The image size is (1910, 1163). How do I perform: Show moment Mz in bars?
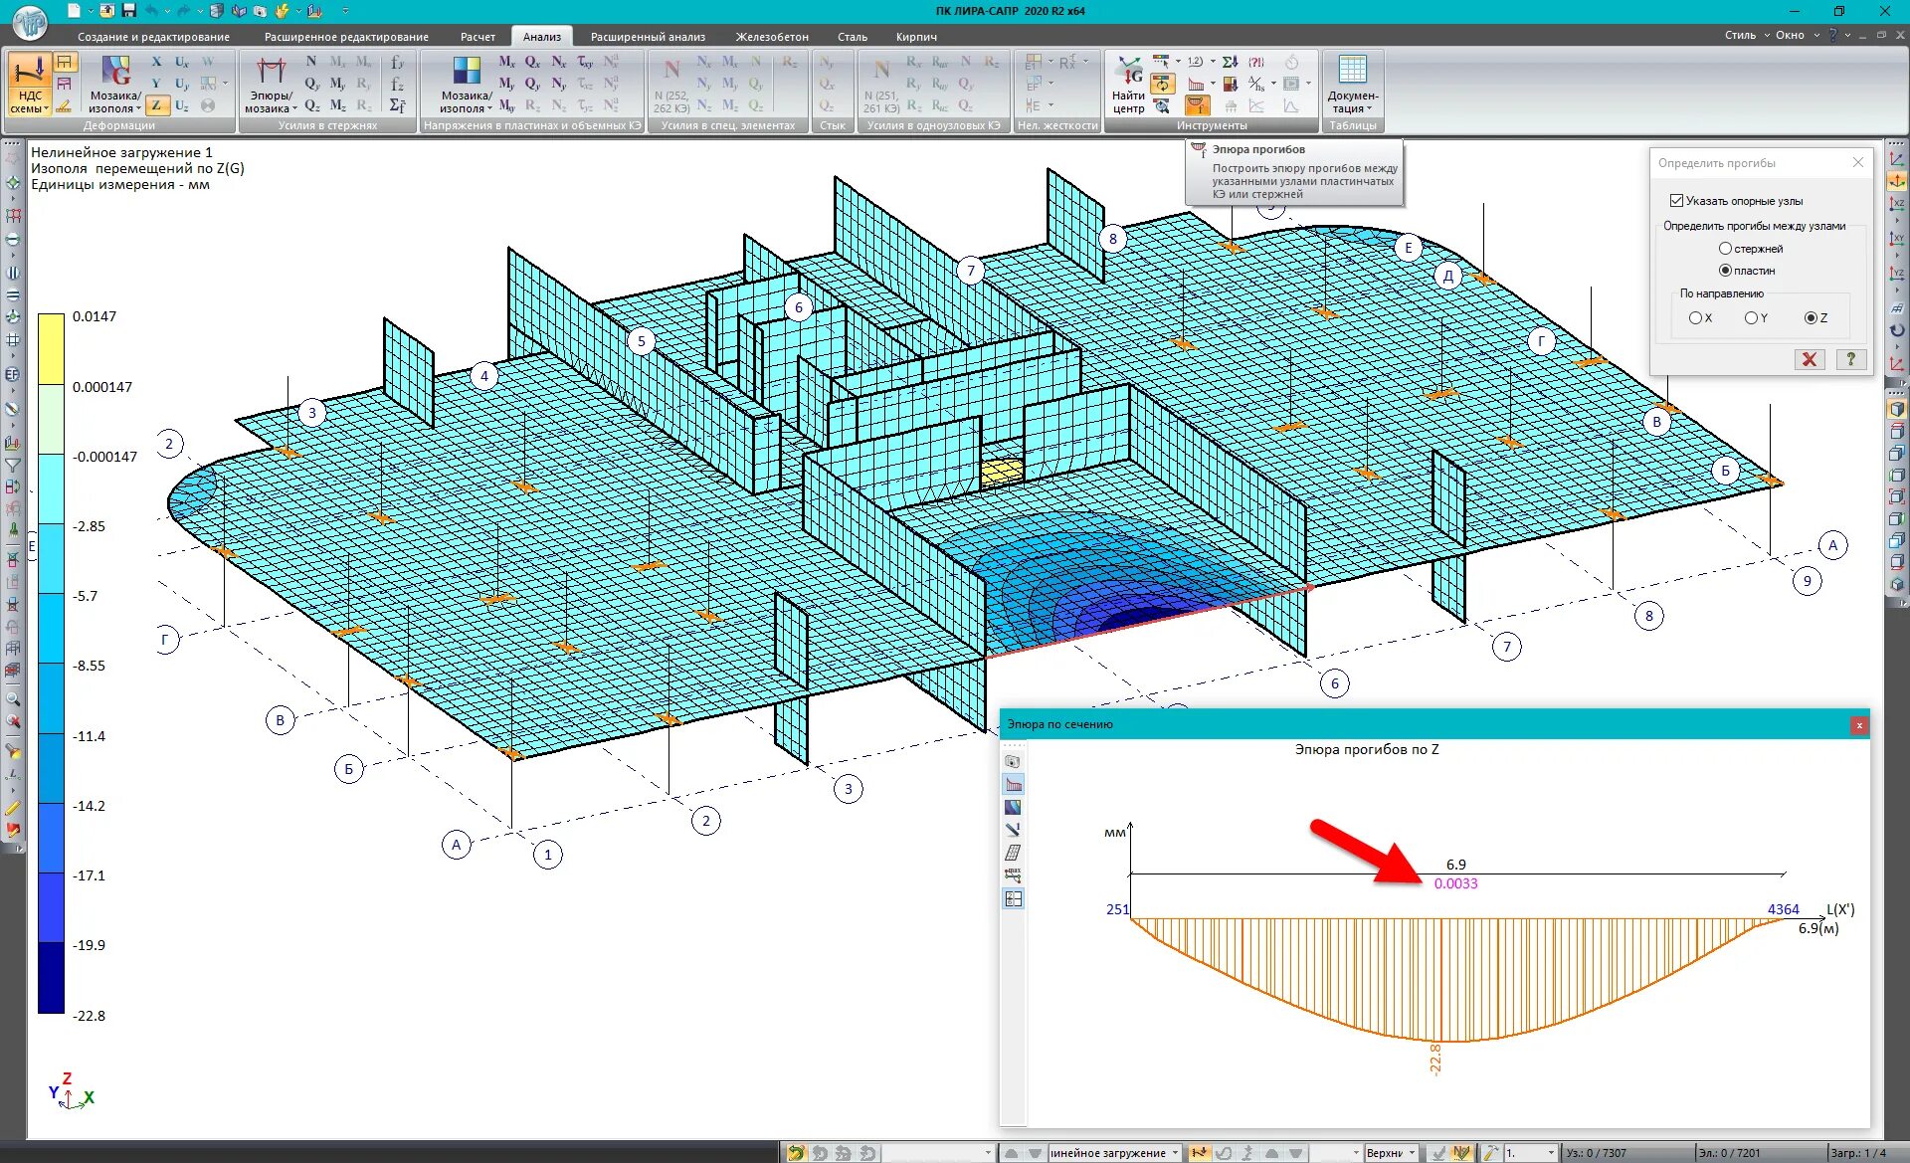click(x=338, y=105)
